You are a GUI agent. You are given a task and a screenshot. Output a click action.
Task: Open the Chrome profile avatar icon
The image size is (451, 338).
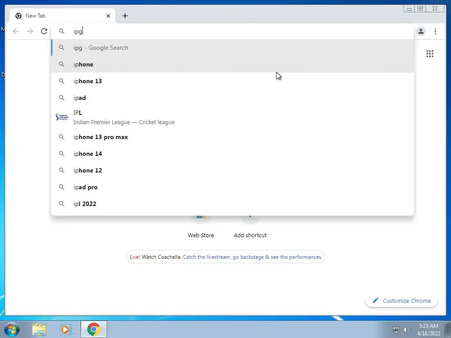421,31
